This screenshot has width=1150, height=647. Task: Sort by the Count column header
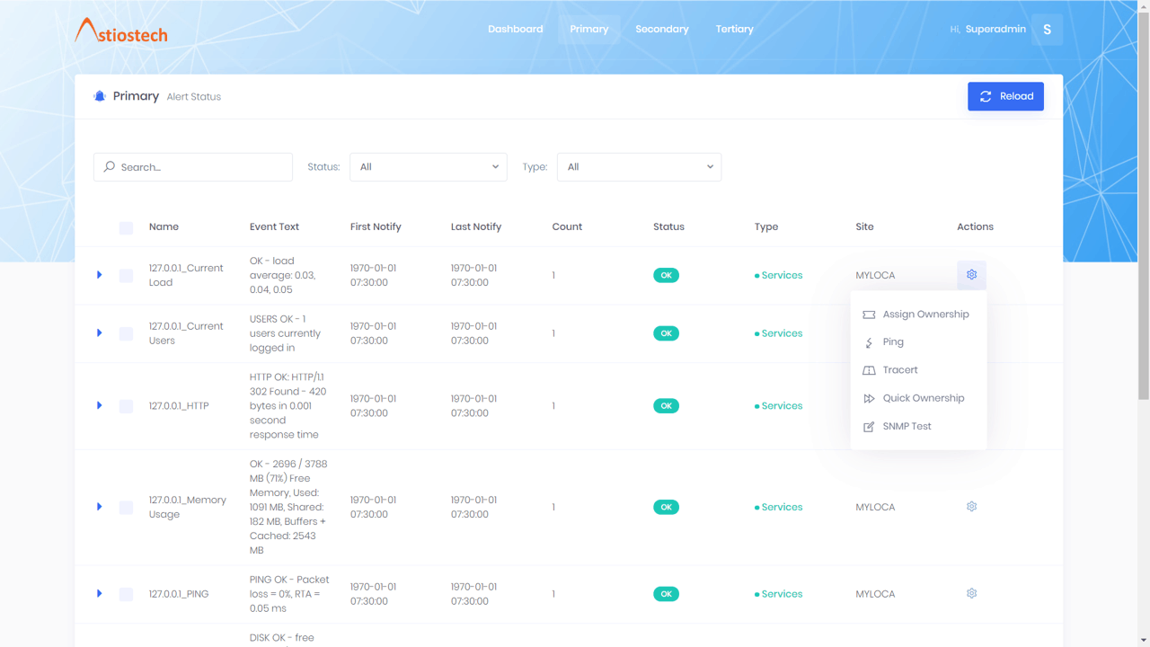[567, 226]
